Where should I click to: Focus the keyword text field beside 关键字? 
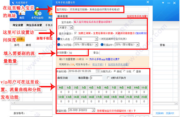(x=110, y=28)
